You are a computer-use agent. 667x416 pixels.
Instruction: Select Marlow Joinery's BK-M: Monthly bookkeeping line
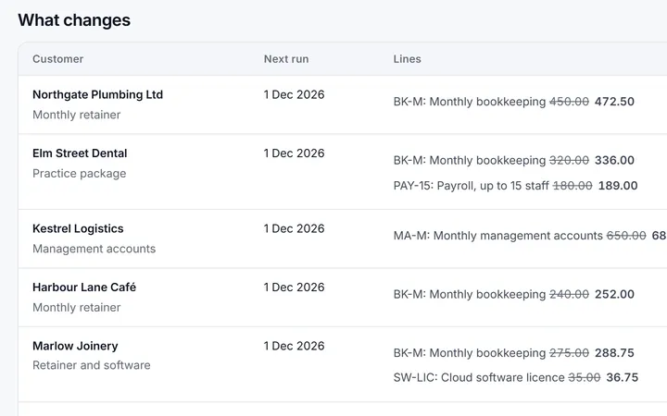pyautogui.click(x=470, y=353)
